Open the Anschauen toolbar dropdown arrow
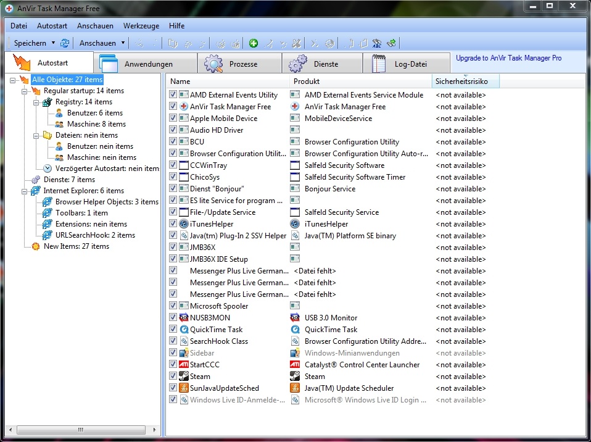Image resolution: width=591 pixels, height=442 pixels. click(123, 43)
